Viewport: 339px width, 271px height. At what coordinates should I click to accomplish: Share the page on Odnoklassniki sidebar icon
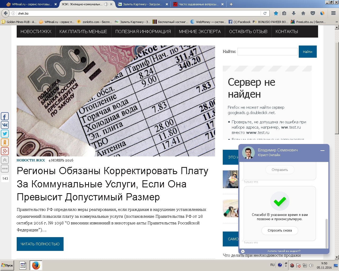5,142
